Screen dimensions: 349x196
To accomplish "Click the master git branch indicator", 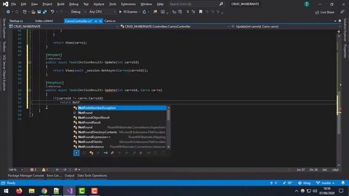I will coord(325,183).
